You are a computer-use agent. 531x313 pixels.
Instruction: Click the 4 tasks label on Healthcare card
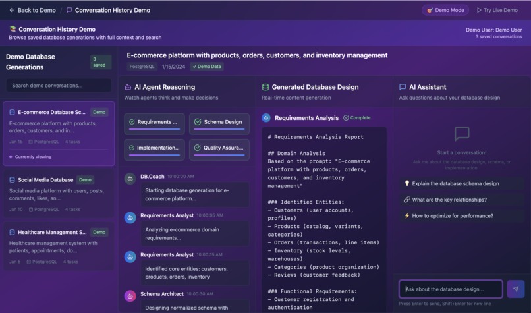[x=70, y=262]
